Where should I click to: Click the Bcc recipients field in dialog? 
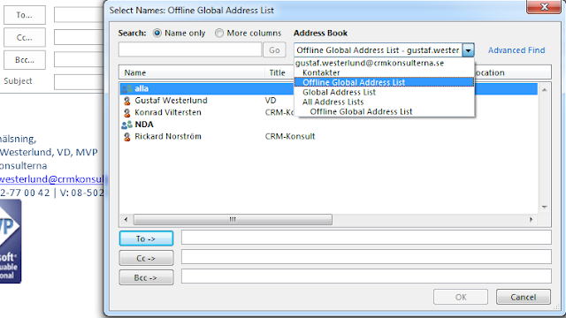click(366, 276)
